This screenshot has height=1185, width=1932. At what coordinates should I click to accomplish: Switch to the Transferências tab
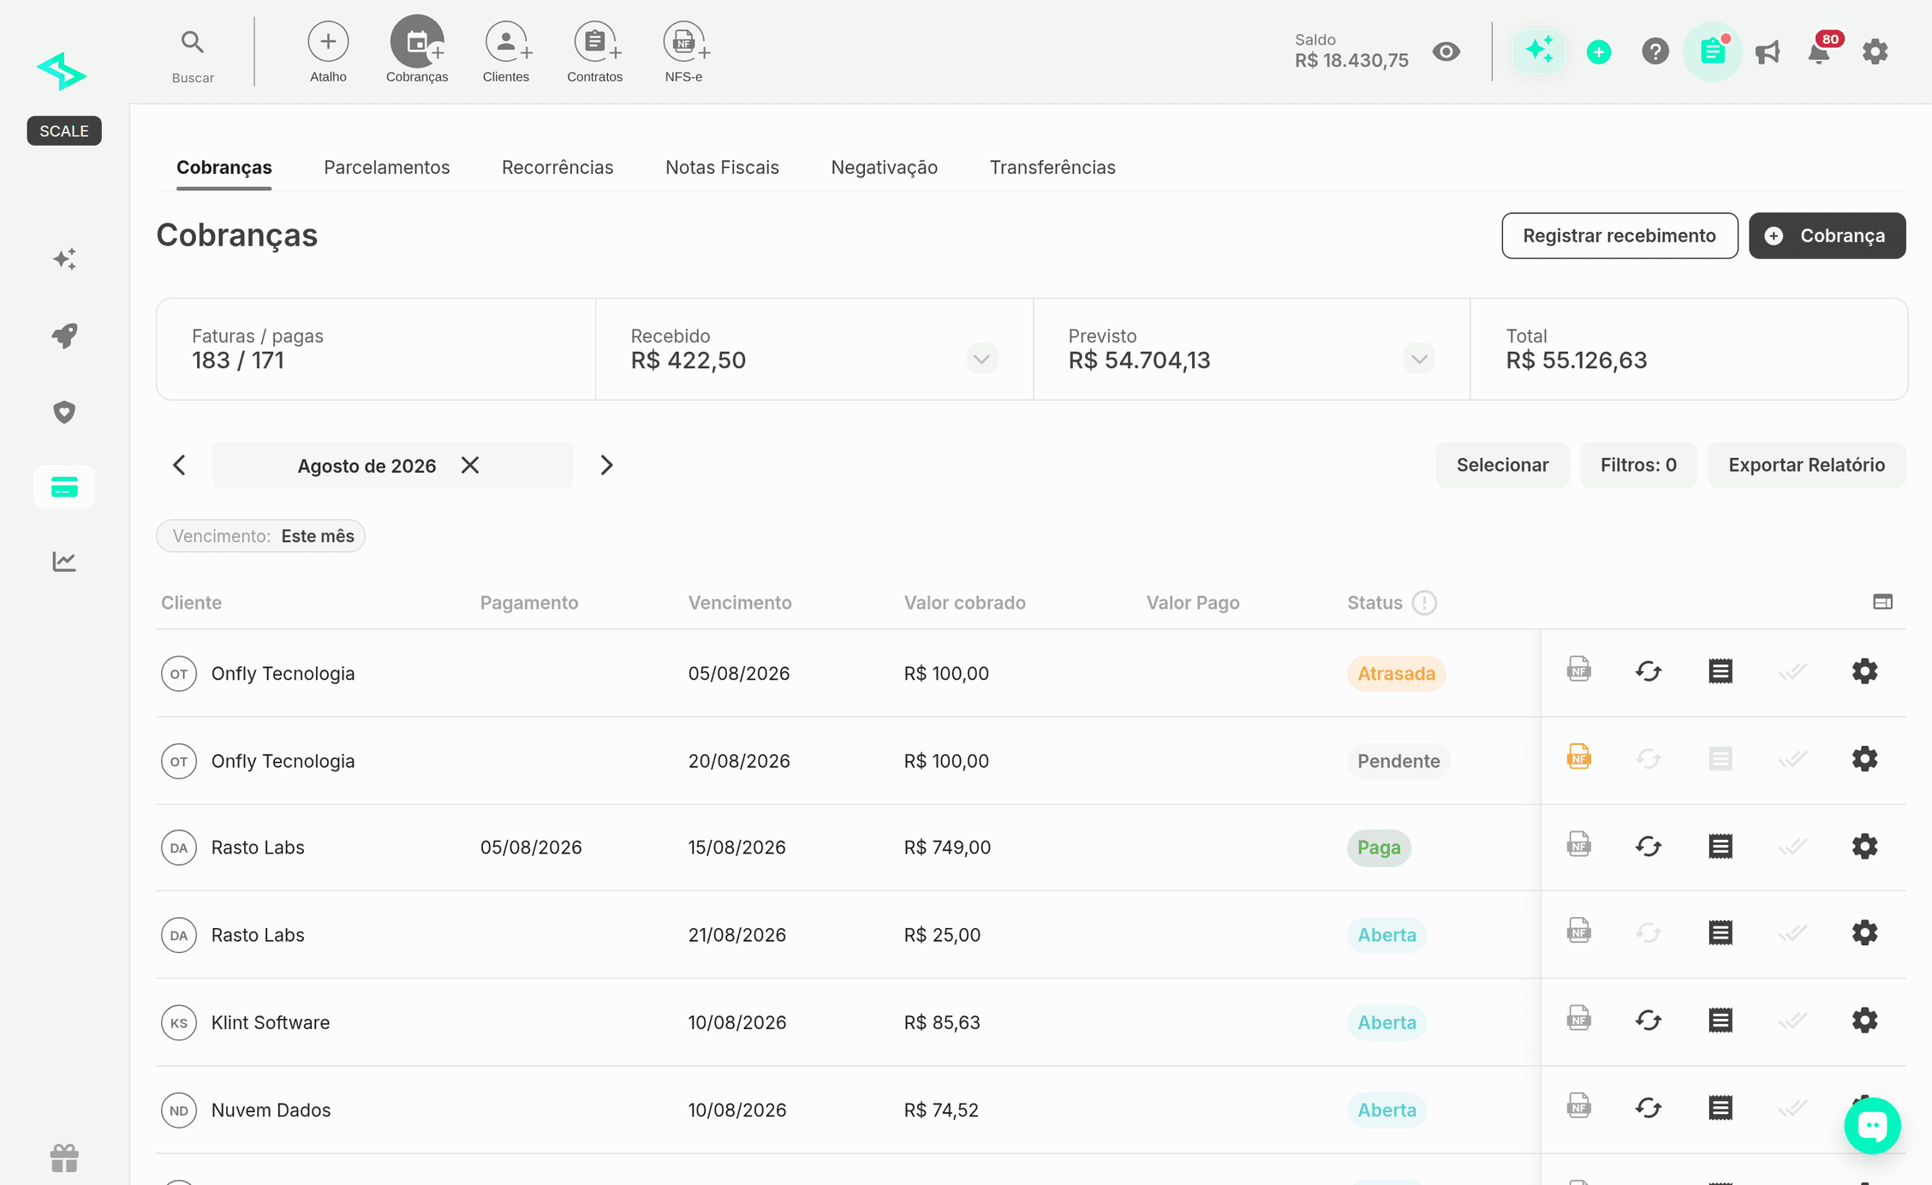tap(1052, 167)
